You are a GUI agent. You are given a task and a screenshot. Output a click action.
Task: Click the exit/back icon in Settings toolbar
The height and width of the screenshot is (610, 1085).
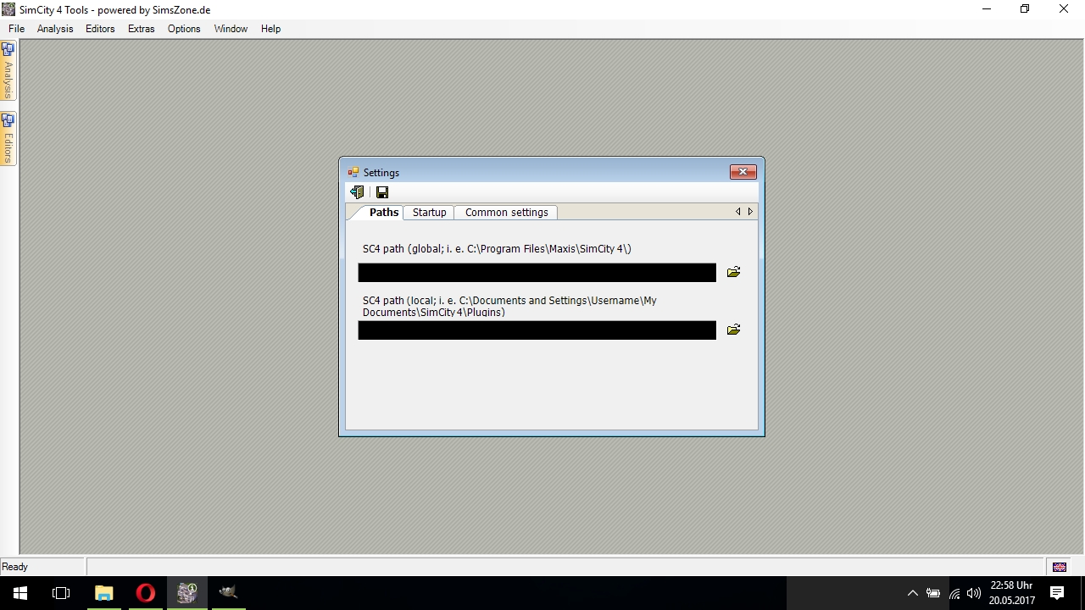[357, 192]
